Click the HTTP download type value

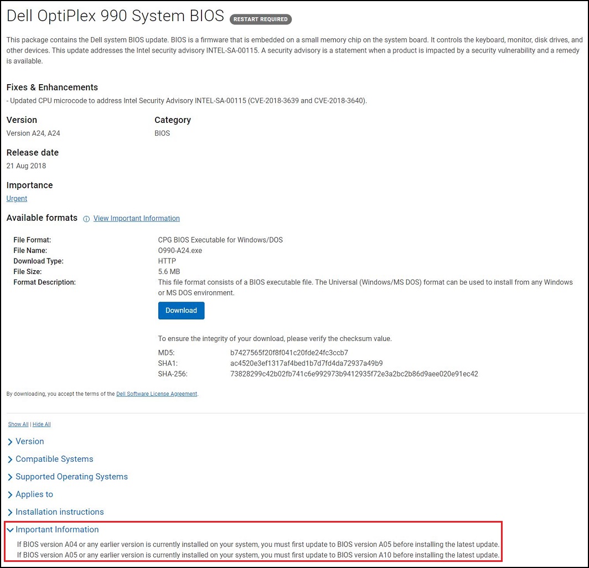coord(167,261)
